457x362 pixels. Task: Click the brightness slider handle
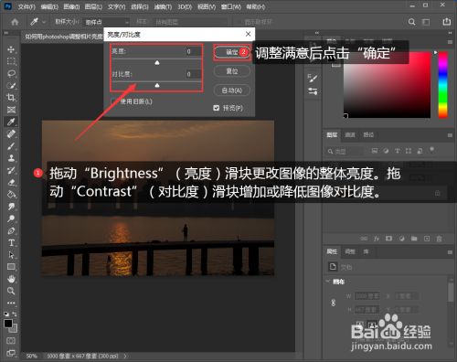pyautogui.click(x=157, y=63)
